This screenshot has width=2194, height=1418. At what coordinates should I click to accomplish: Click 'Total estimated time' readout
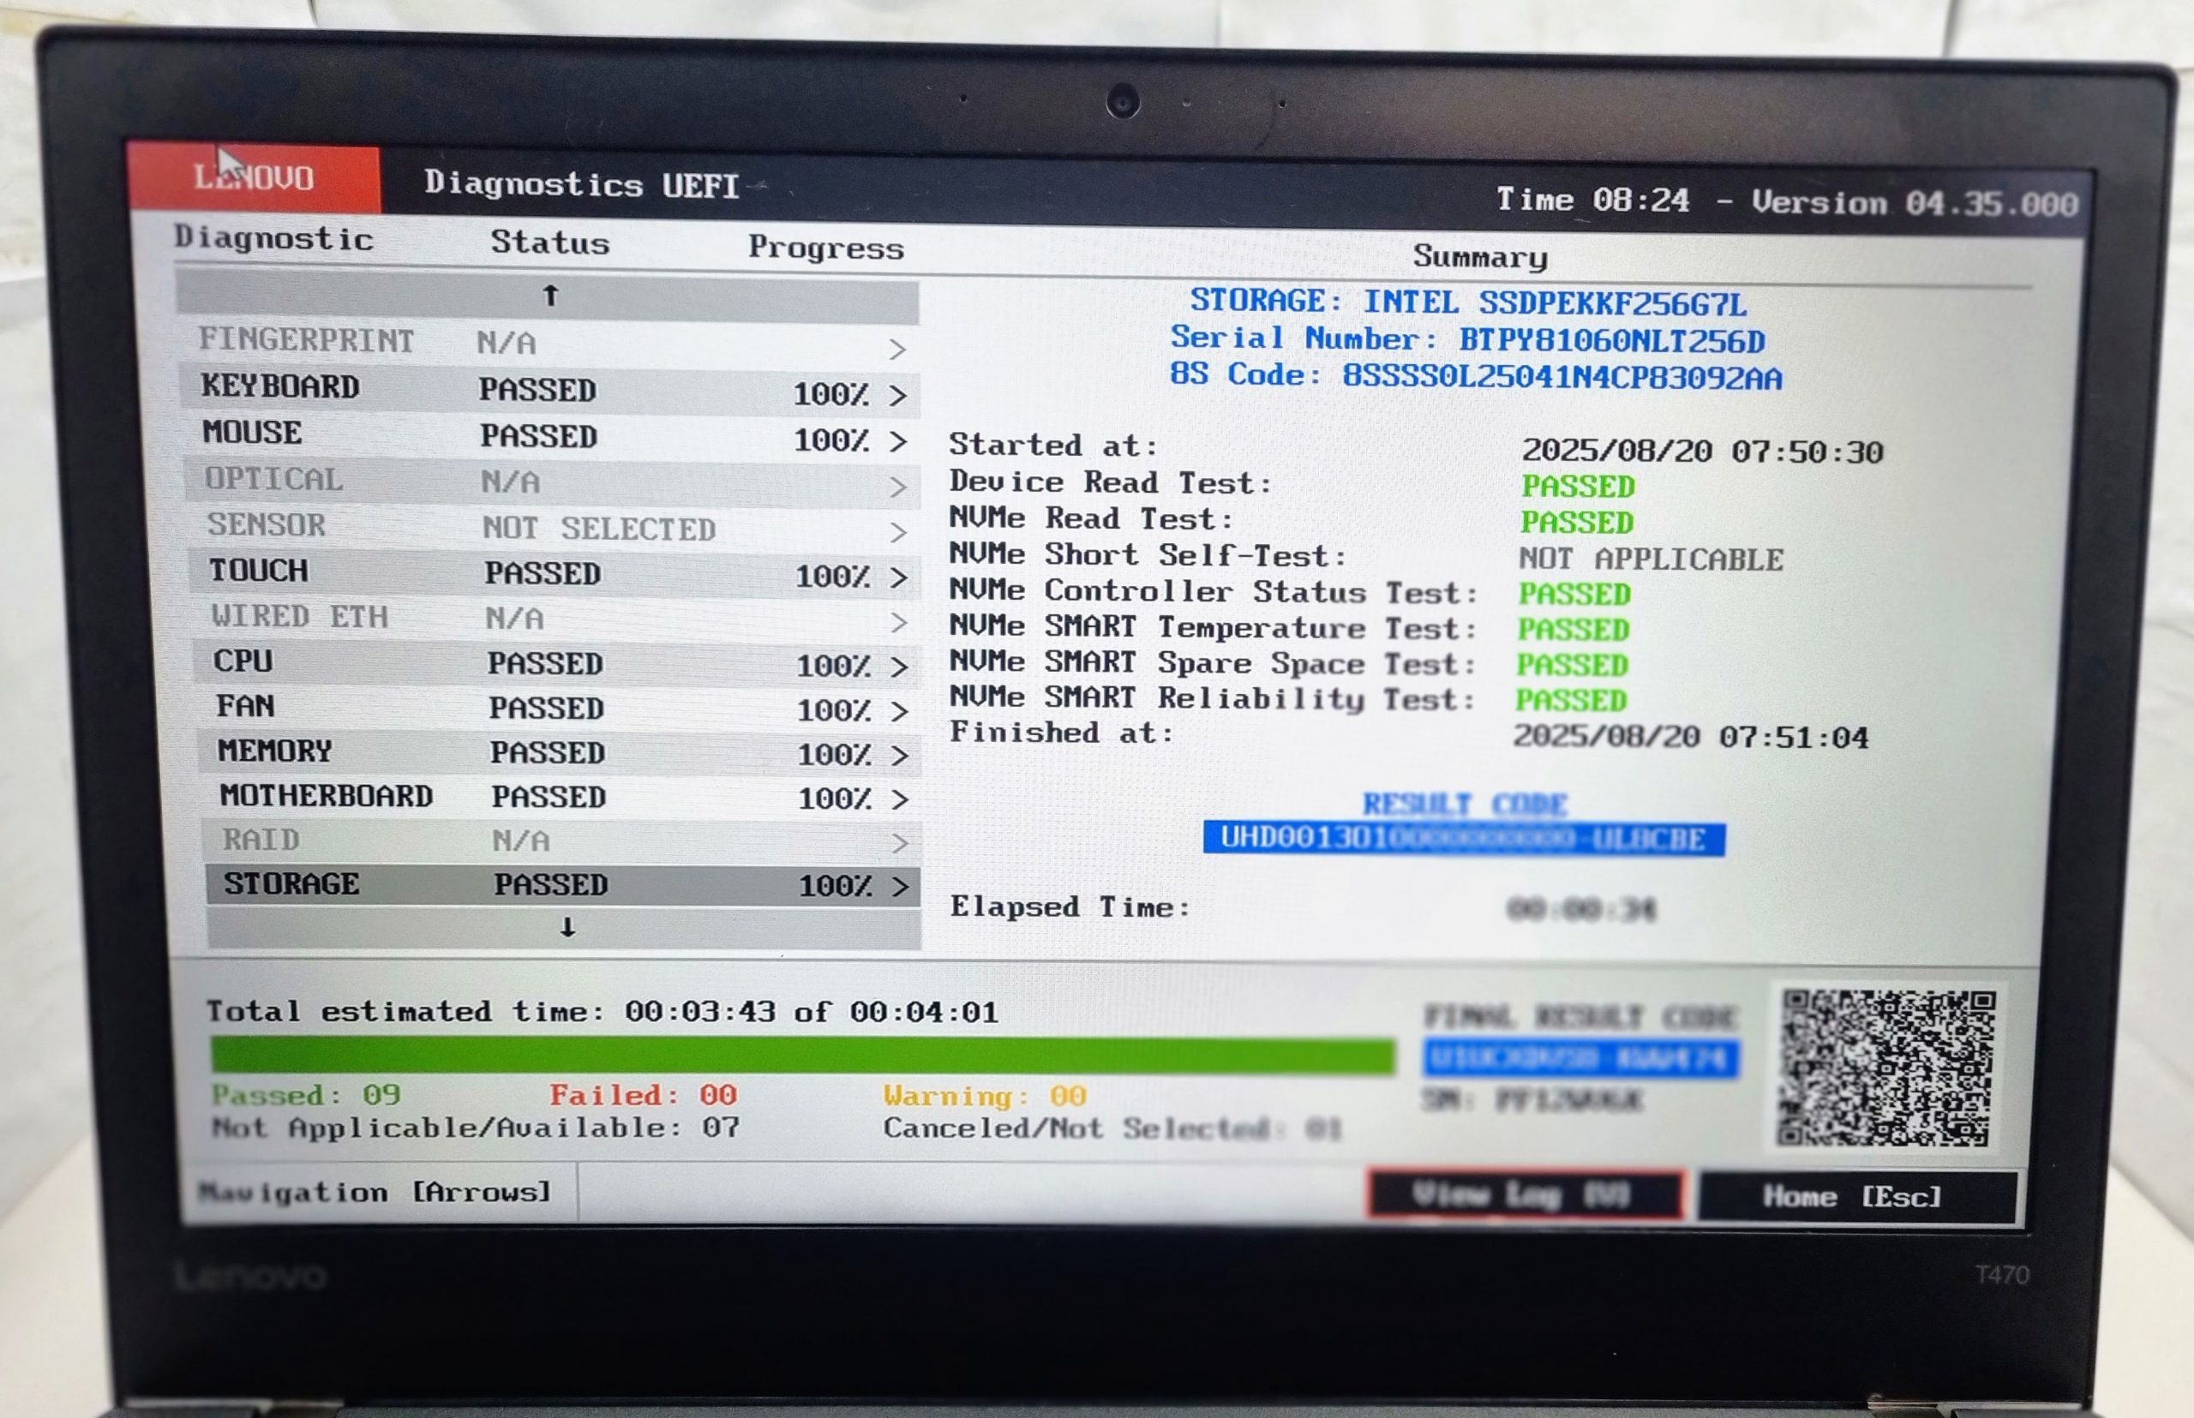click(x=602, y=1012)
